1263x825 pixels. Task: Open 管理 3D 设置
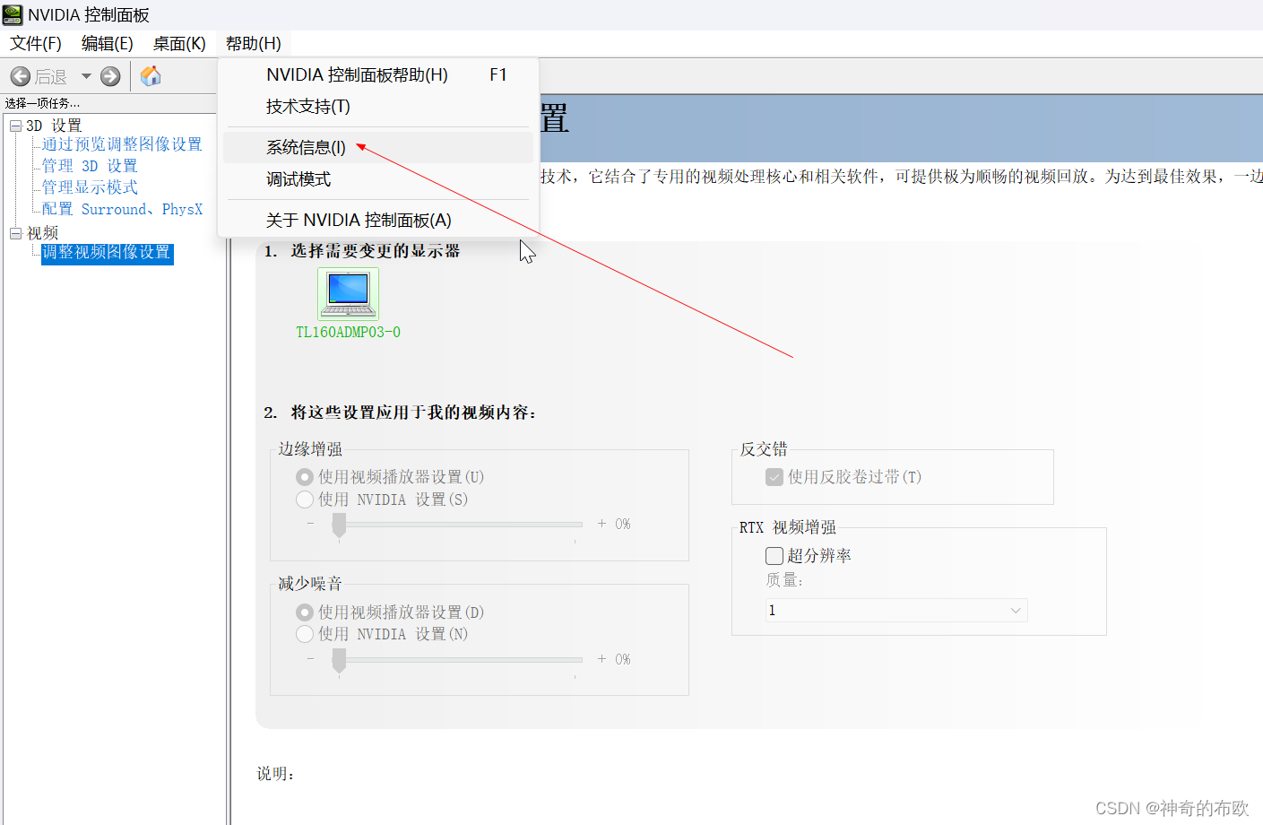click(x=90, y=166)
